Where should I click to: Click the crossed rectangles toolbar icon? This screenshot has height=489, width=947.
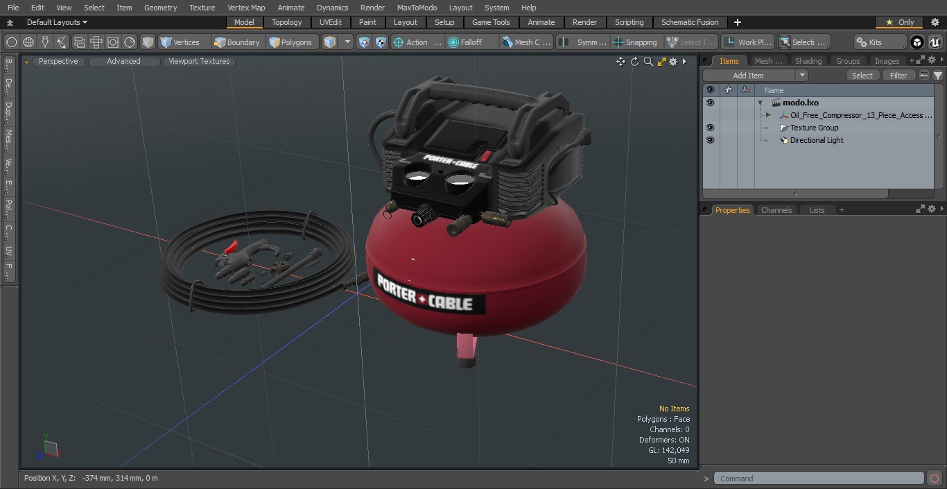coord(96,42)
